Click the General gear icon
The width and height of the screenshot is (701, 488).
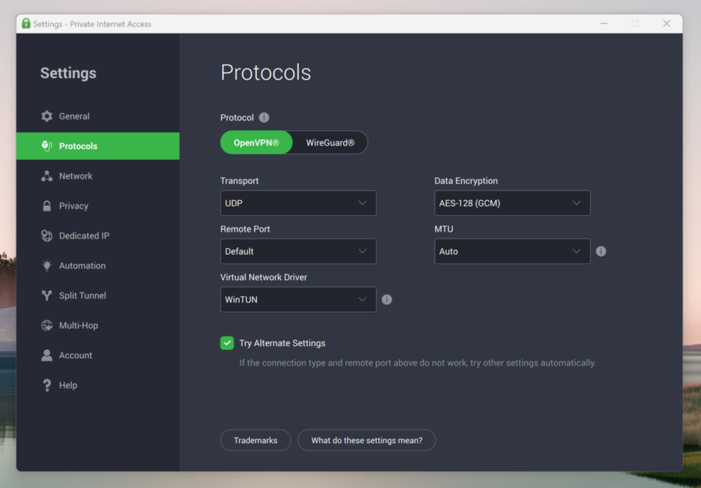pos(47,116)
